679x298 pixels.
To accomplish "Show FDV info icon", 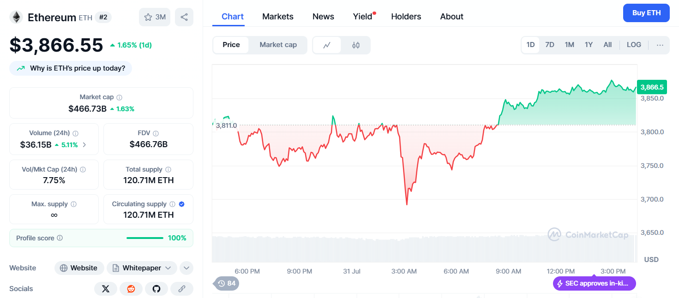I will [x=156, y=133].
